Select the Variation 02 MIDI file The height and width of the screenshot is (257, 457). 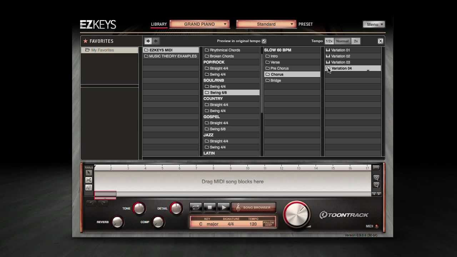pos(353,56)
